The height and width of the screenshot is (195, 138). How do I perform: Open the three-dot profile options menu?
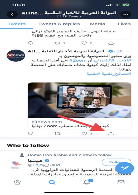click(x=126, y=15)
